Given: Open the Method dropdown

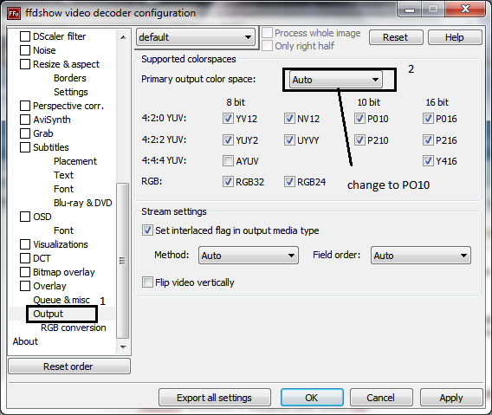Looking at the screenshot, I should click(249, 256).
